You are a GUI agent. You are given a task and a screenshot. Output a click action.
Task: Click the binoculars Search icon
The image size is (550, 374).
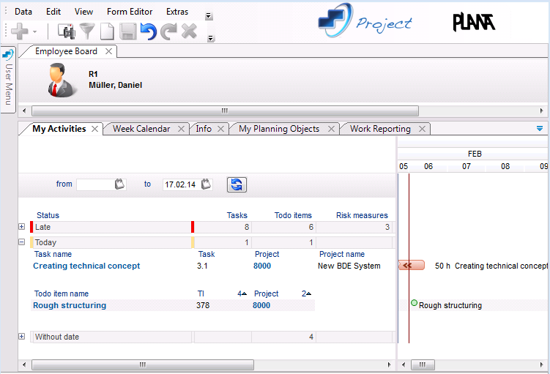tap(67, 31)
